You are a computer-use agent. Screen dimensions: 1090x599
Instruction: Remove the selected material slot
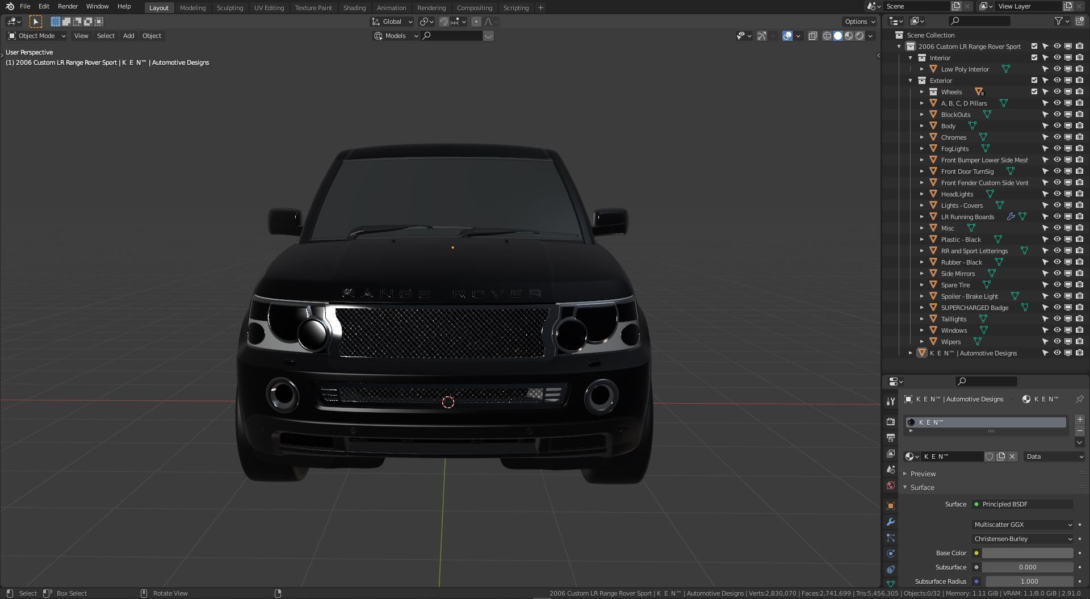pyautogui.click(x=1079, y=430)
